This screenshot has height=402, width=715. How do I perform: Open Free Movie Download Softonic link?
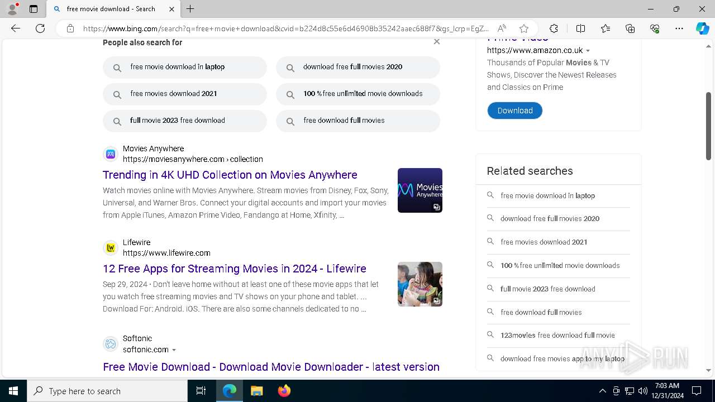tap(271, 367)
